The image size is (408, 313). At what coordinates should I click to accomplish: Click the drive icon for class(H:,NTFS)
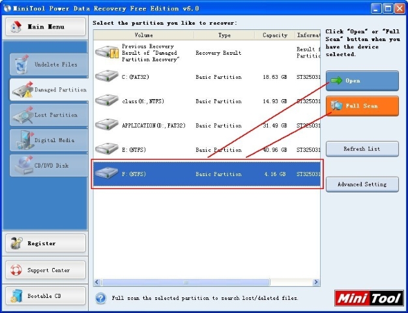107,100
